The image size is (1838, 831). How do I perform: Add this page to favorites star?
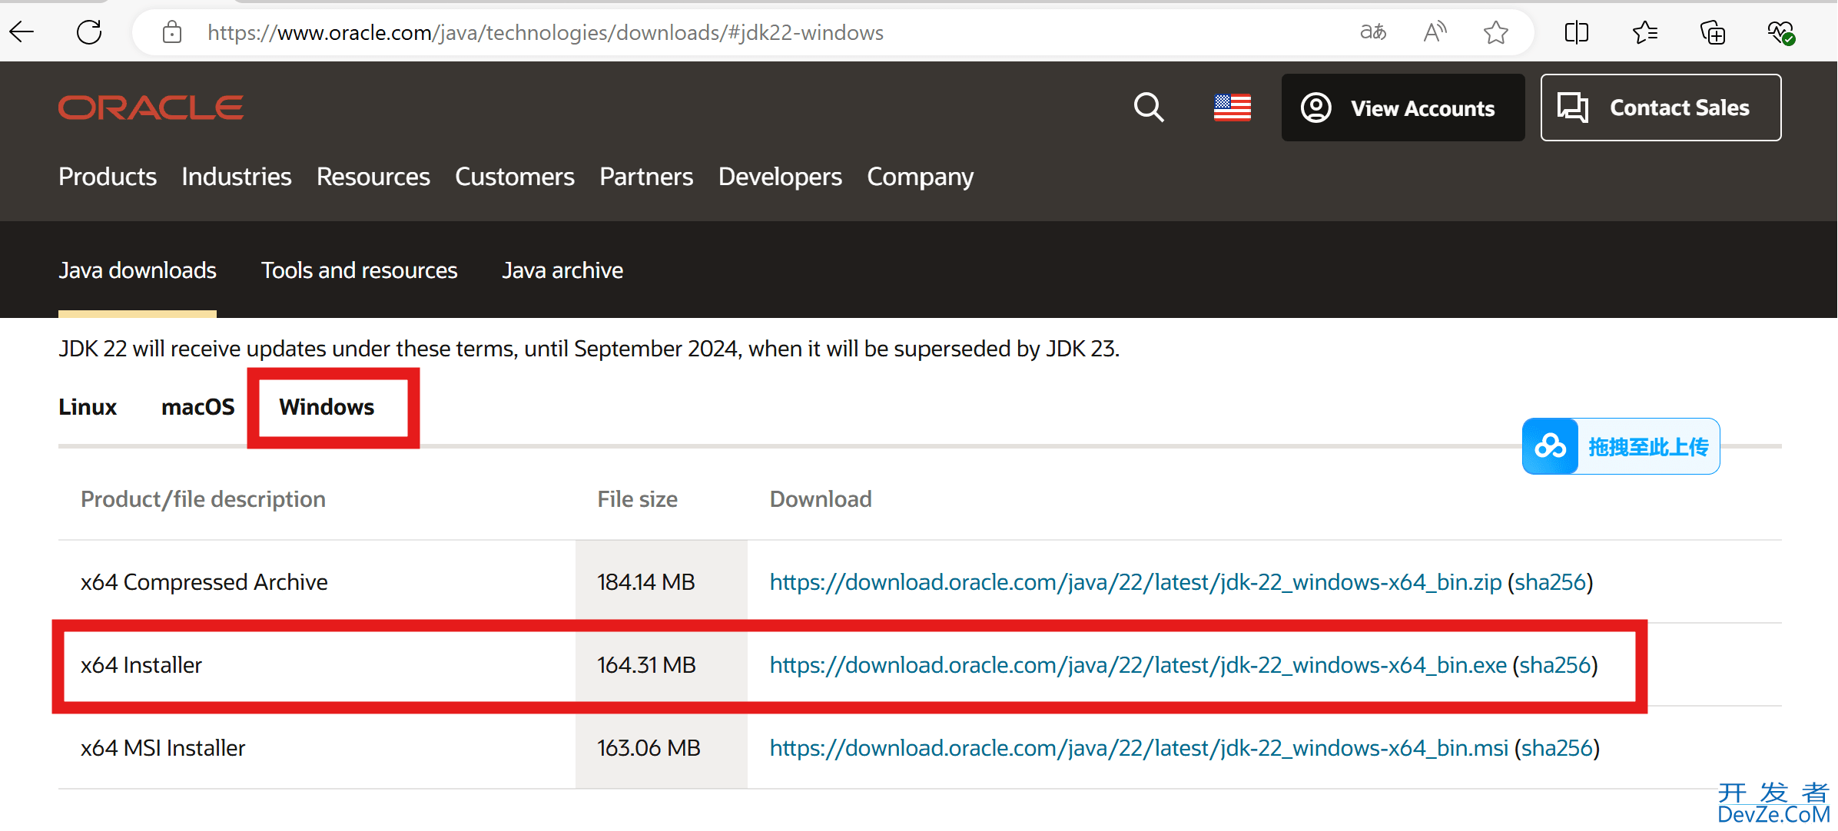pyautogui.click(x=1495, y=32)
